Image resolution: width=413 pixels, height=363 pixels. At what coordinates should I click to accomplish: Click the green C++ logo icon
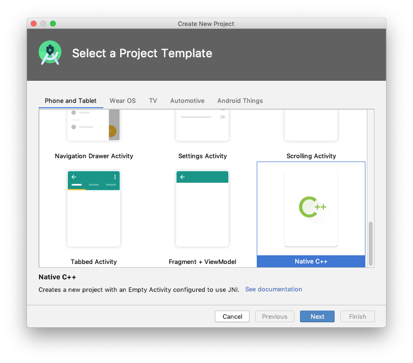[x=312, y=207]
